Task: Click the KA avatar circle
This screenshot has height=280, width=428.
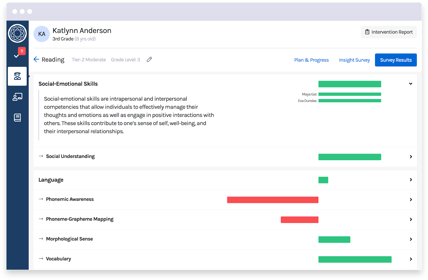Action: pyautogui.click(x=41, y=34)
